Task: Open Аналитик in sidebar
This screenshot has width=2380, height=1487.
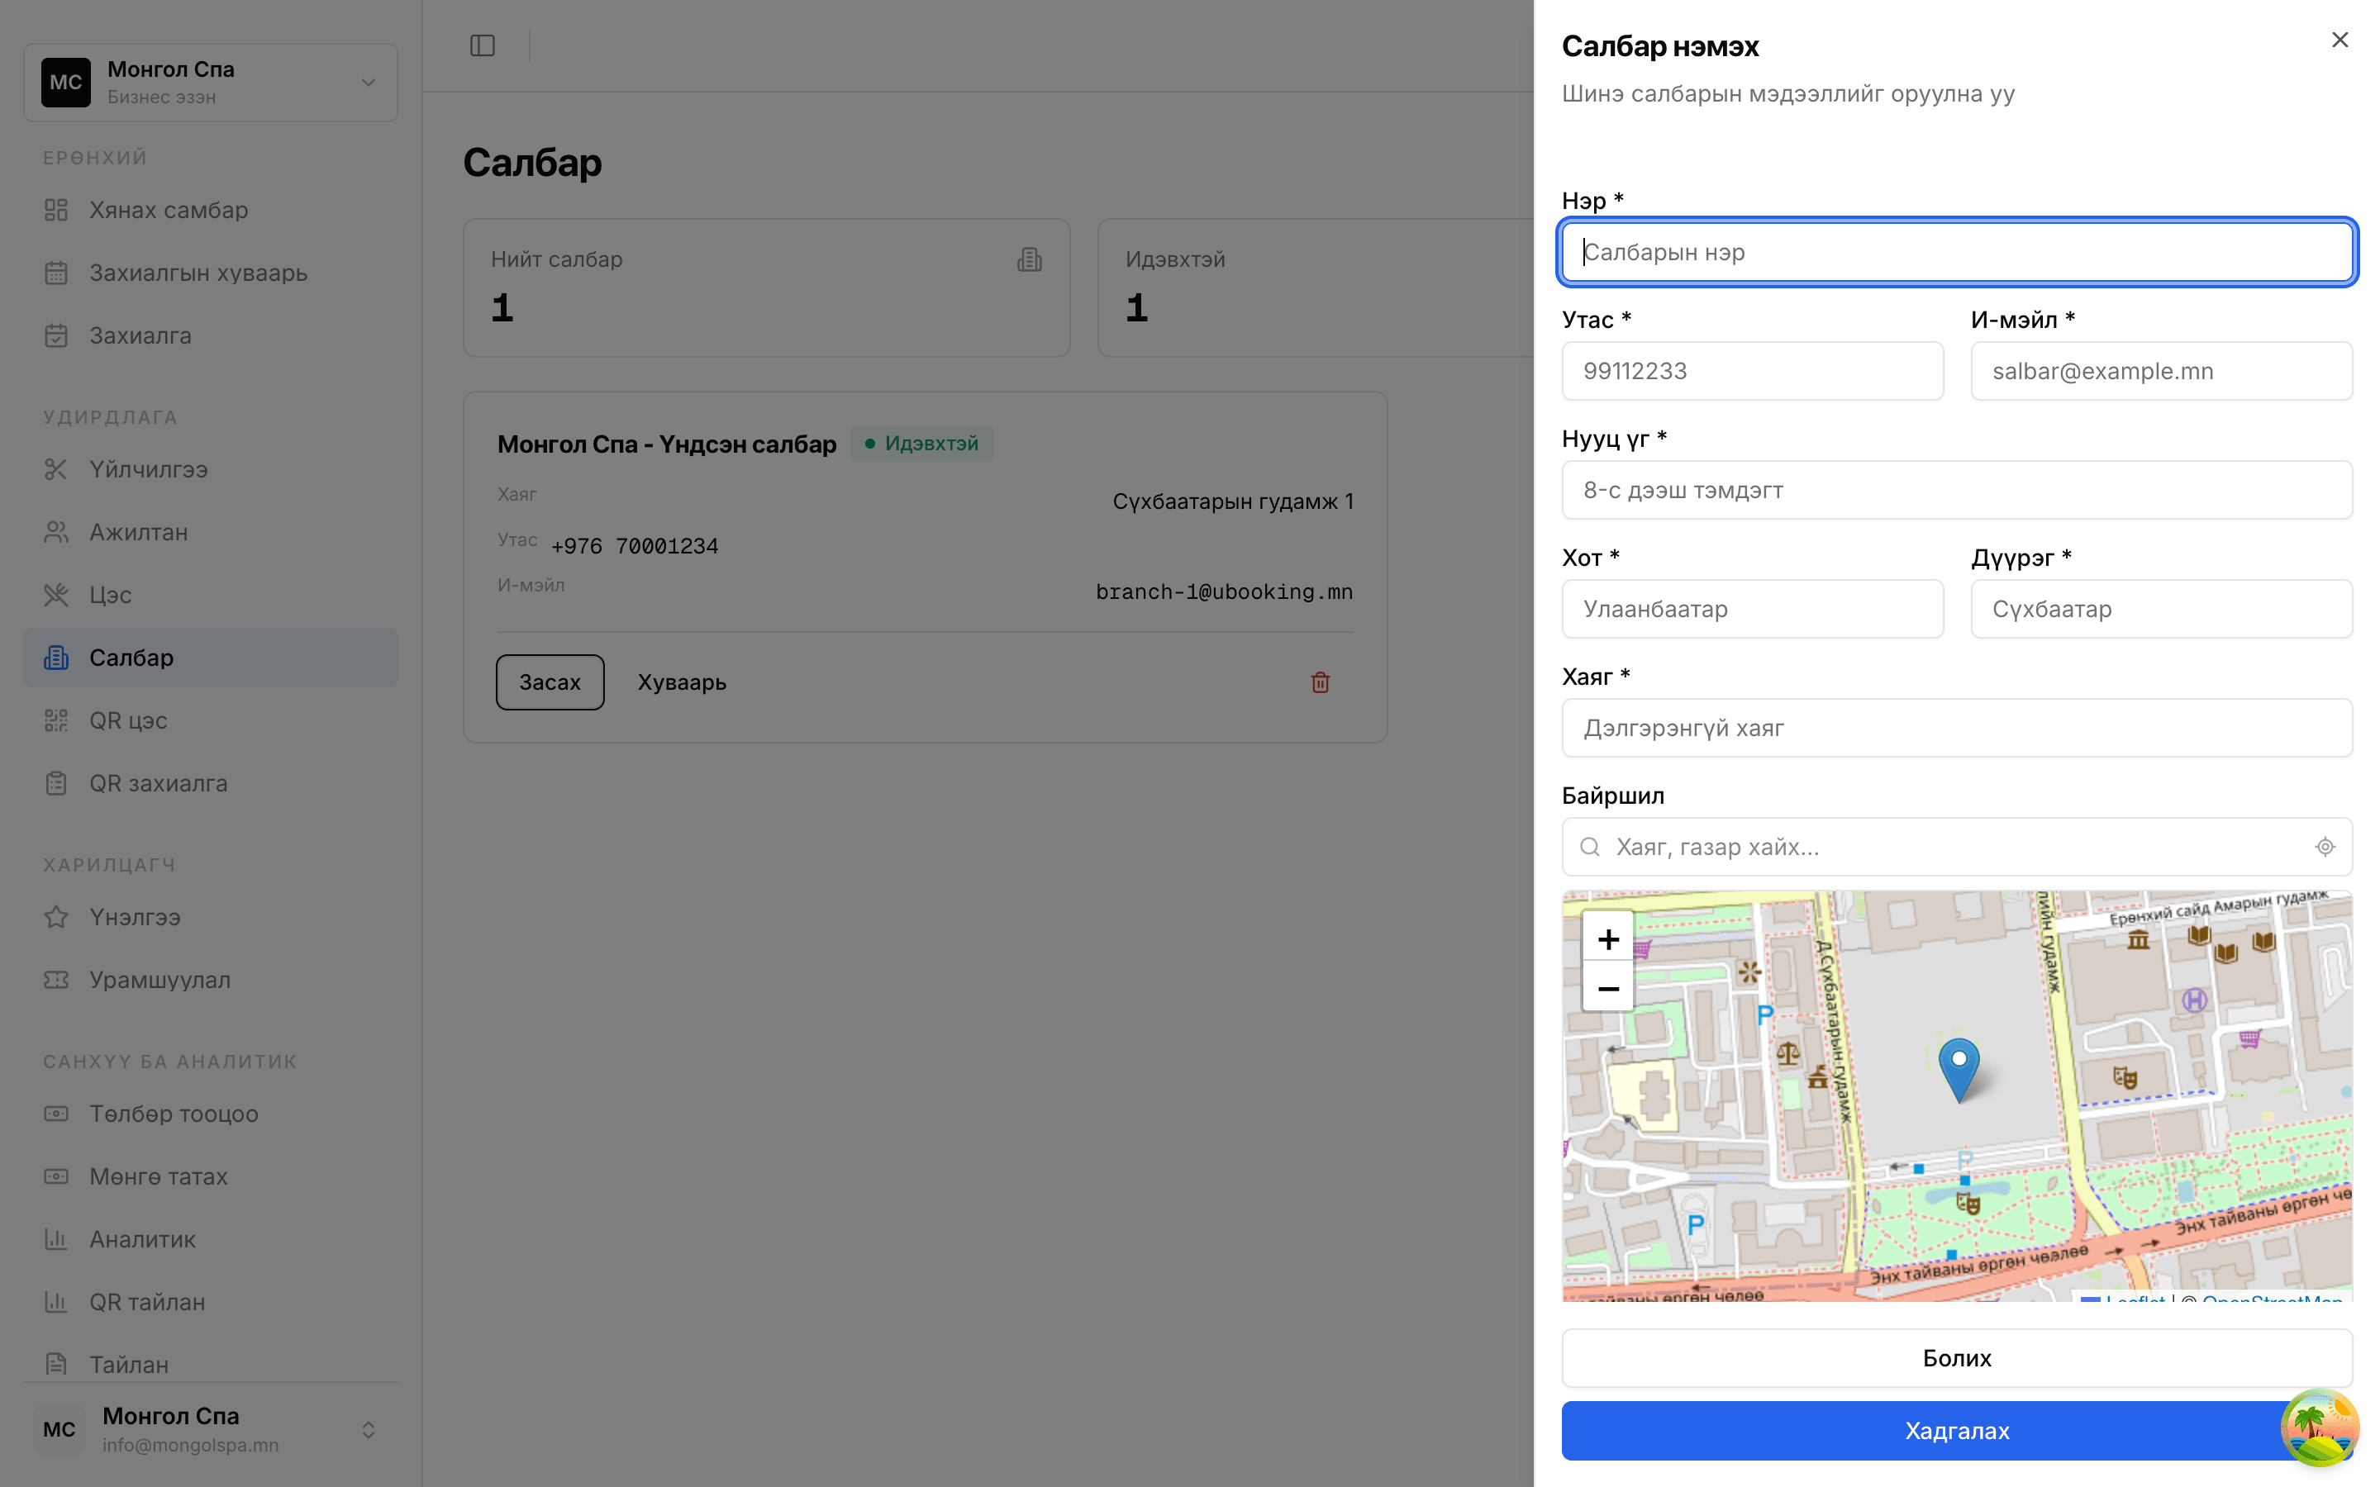Action: tap(211, 1239)
